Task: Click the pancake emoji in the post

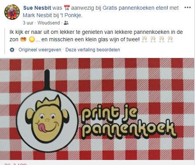Action: (23, 39)
